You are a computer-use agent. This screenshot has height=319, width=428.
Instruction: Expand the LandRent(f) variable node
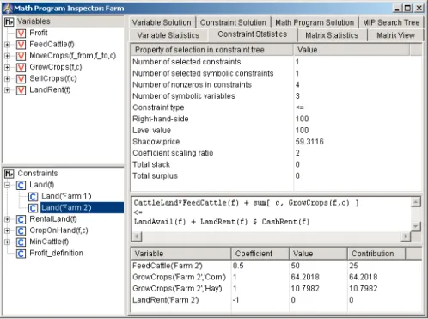point(8,90)
